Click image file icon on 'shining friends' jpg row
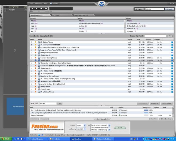Screen dimensions: 176x141 [39, 89]
